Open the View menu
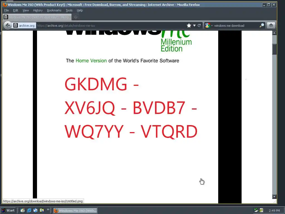Image resolution: width=285 pixels, height=214 pixels. click(x=26, y=10)
